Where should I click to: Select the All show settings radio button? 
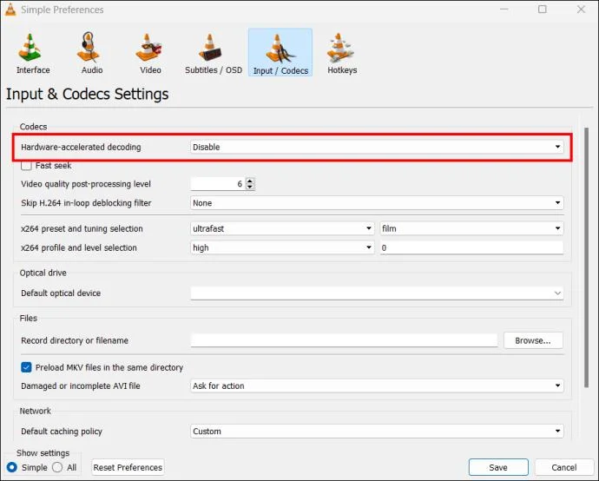click(57, 467)
